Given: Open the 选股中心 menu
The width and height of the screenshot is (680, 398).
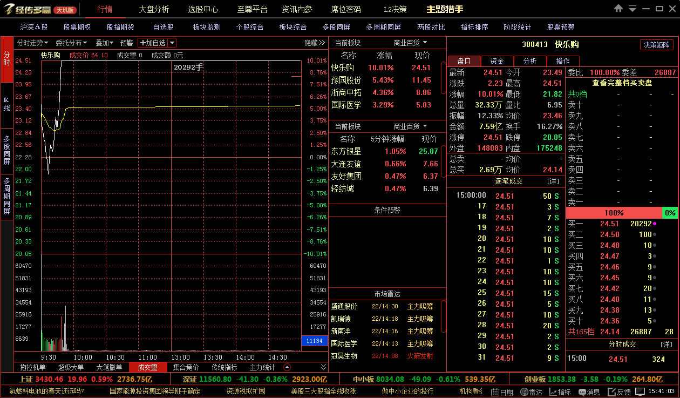Looking at the screenshot, I should [x=203, y=9].
